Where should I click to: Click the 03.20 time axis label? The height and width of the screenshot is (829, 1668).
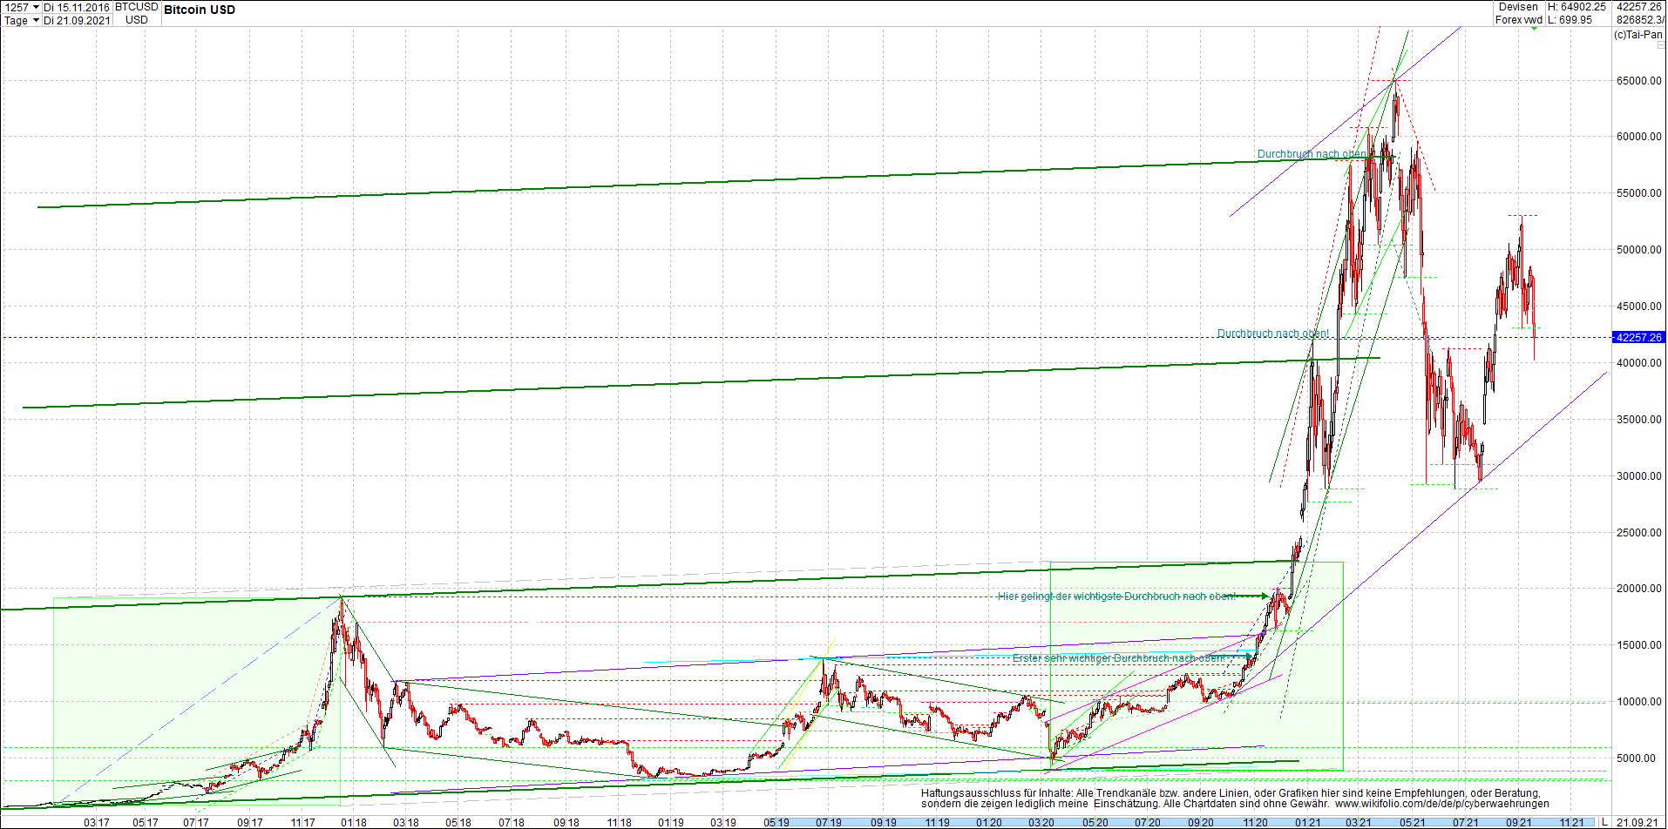pos(1041,822)
